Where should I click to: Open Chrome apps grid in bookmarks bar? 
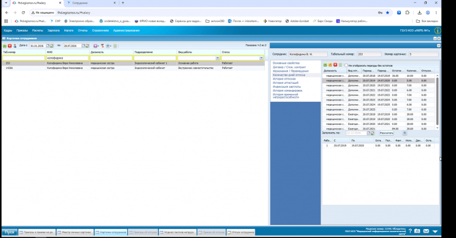point(6,21)
